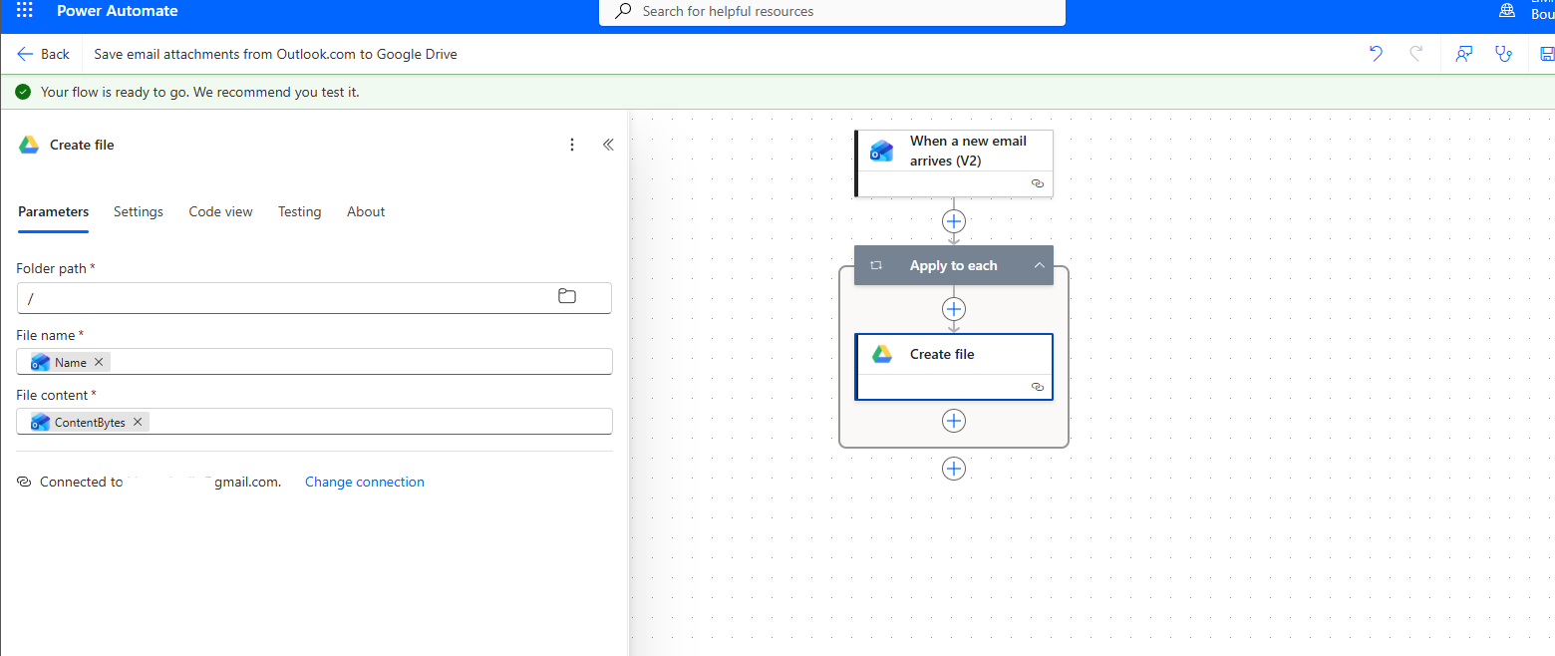Image resolution: width=1555 pixels, height=656 pixels.
Task: Click the Save disk icon
Action: click(x=1546, y=54)
